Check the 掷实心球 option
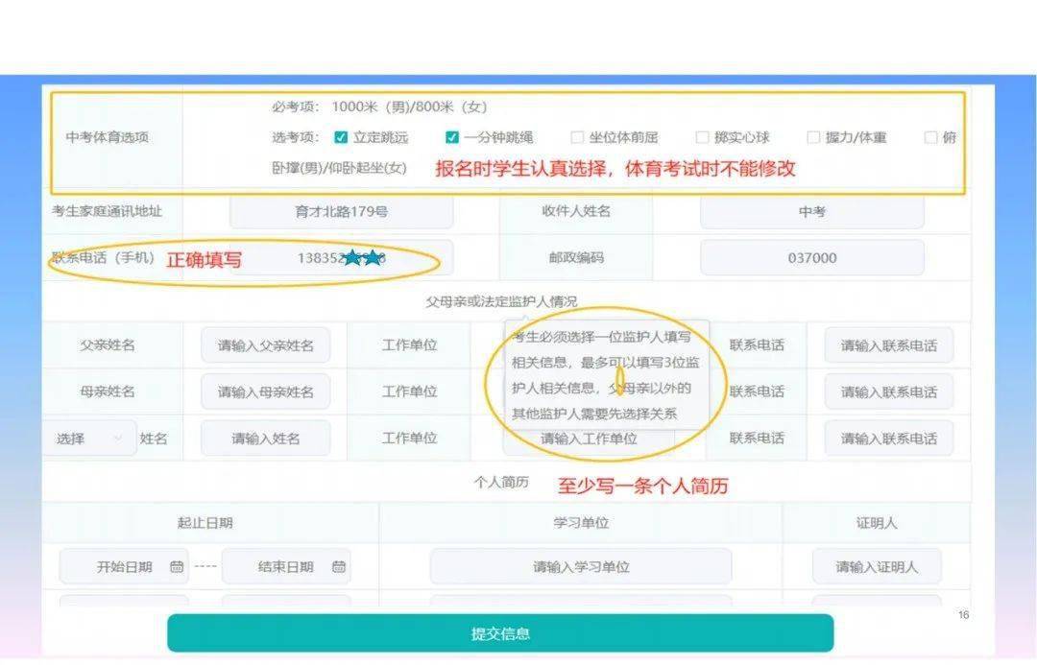This screenshot has height=665, width=1037. tap(702, 137)
